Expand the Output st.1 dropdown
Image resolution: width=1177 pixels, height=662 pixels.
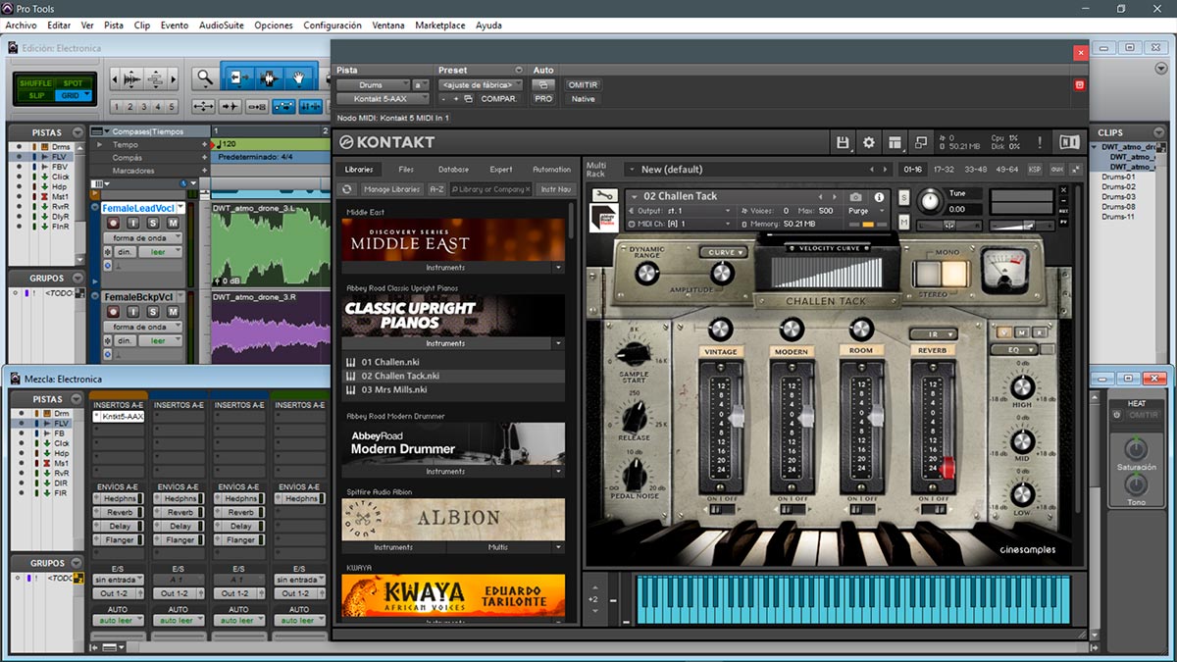point(728,212)
